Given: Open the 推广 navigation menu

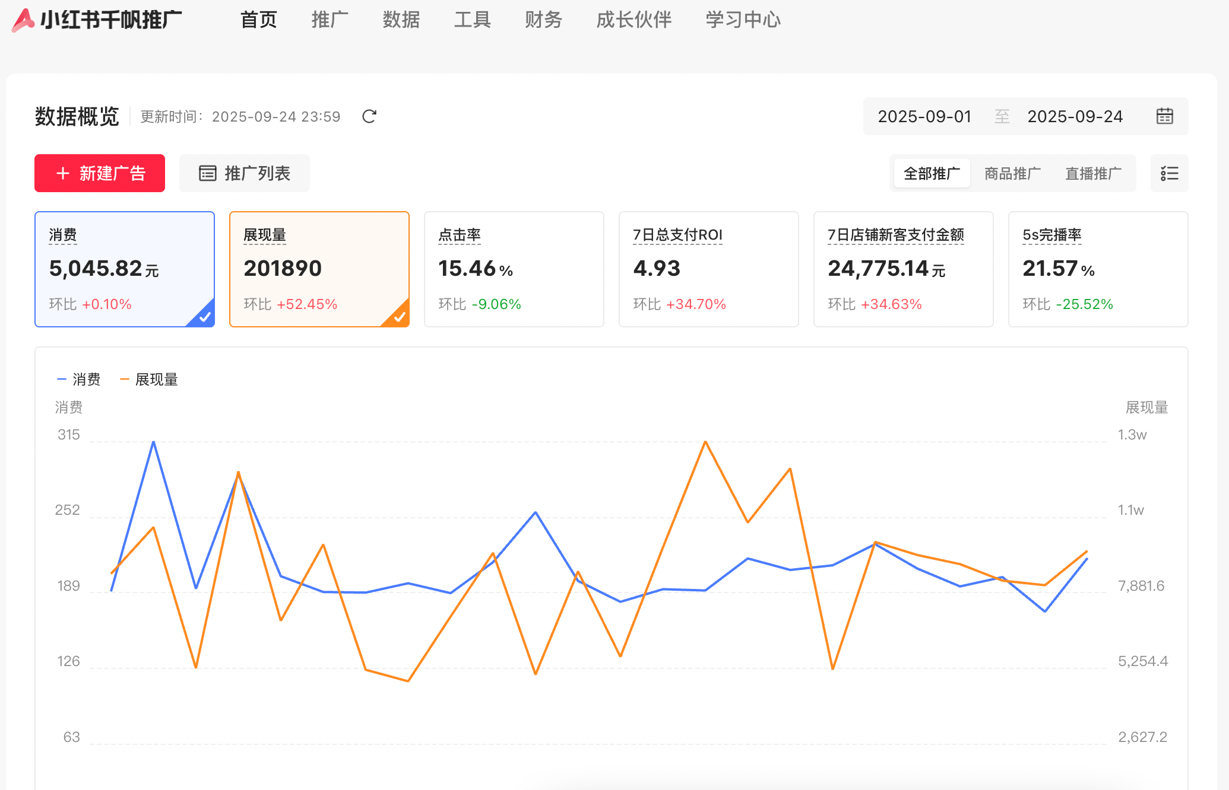Looking at the screenshot, I should [x=330, y=20].
